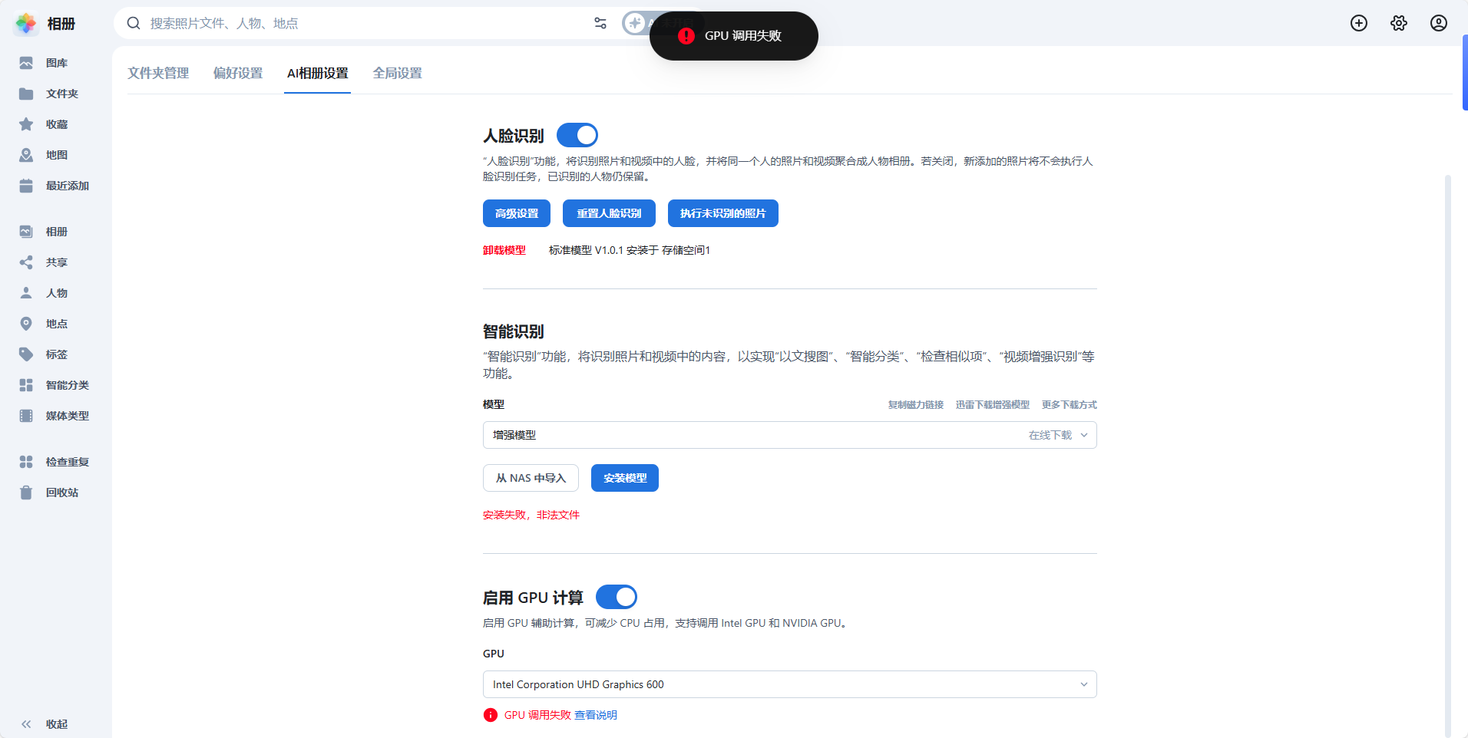Switch to 全局设置 tab
Viewport: 1468px width, 738px height.
398,73
